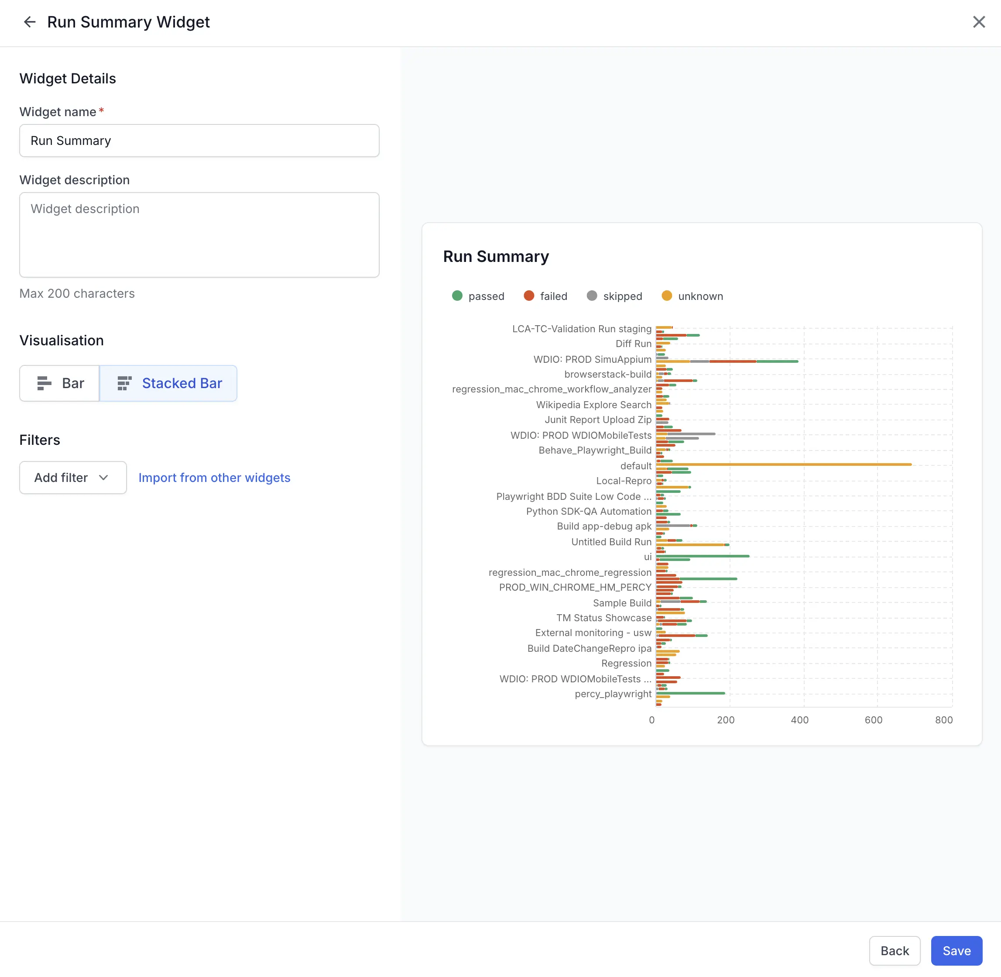The width and height of the screenshot is (1001, 977).
Task: Open the Add filter dropdown
Action: pyautogui.click(x=73, y=478)
